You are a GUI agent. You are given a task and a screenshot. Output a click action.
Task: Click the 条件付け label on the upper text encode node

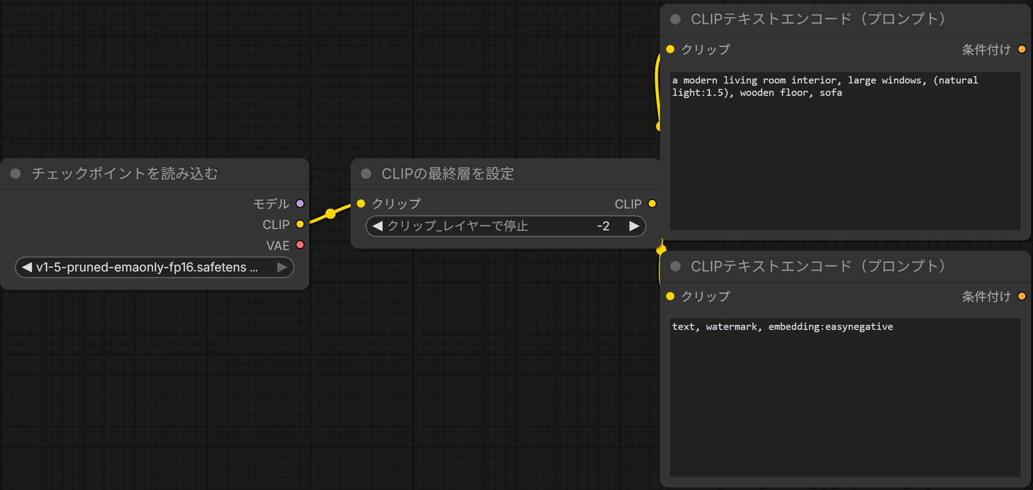tap(987, 50)
